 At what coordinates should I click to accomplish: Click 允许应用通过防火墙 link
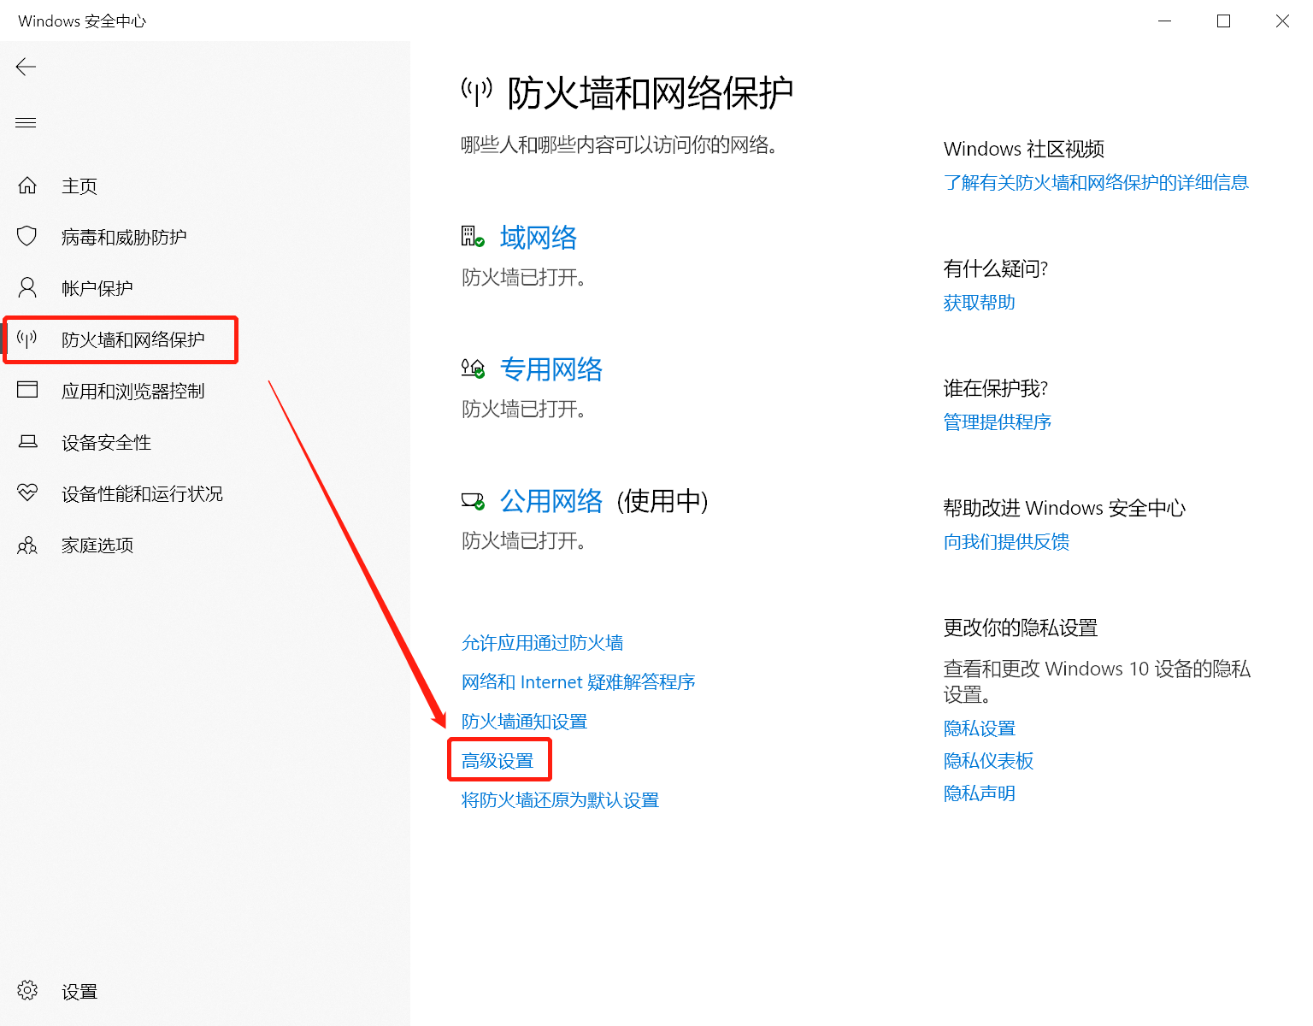click(x=542, y=643)
